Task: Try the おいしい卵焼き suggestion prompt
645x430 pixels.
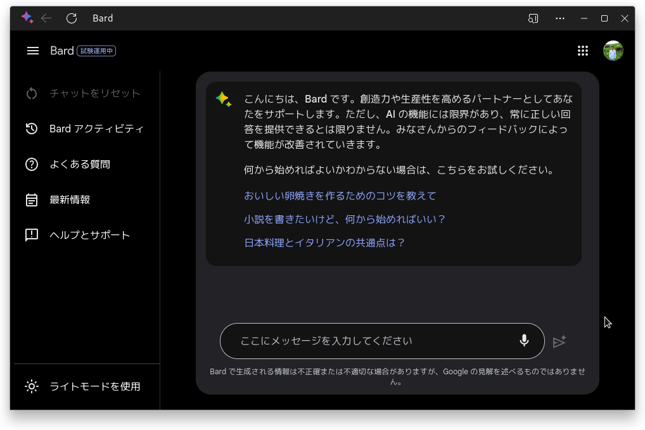Action: click(x=340, y=196)
